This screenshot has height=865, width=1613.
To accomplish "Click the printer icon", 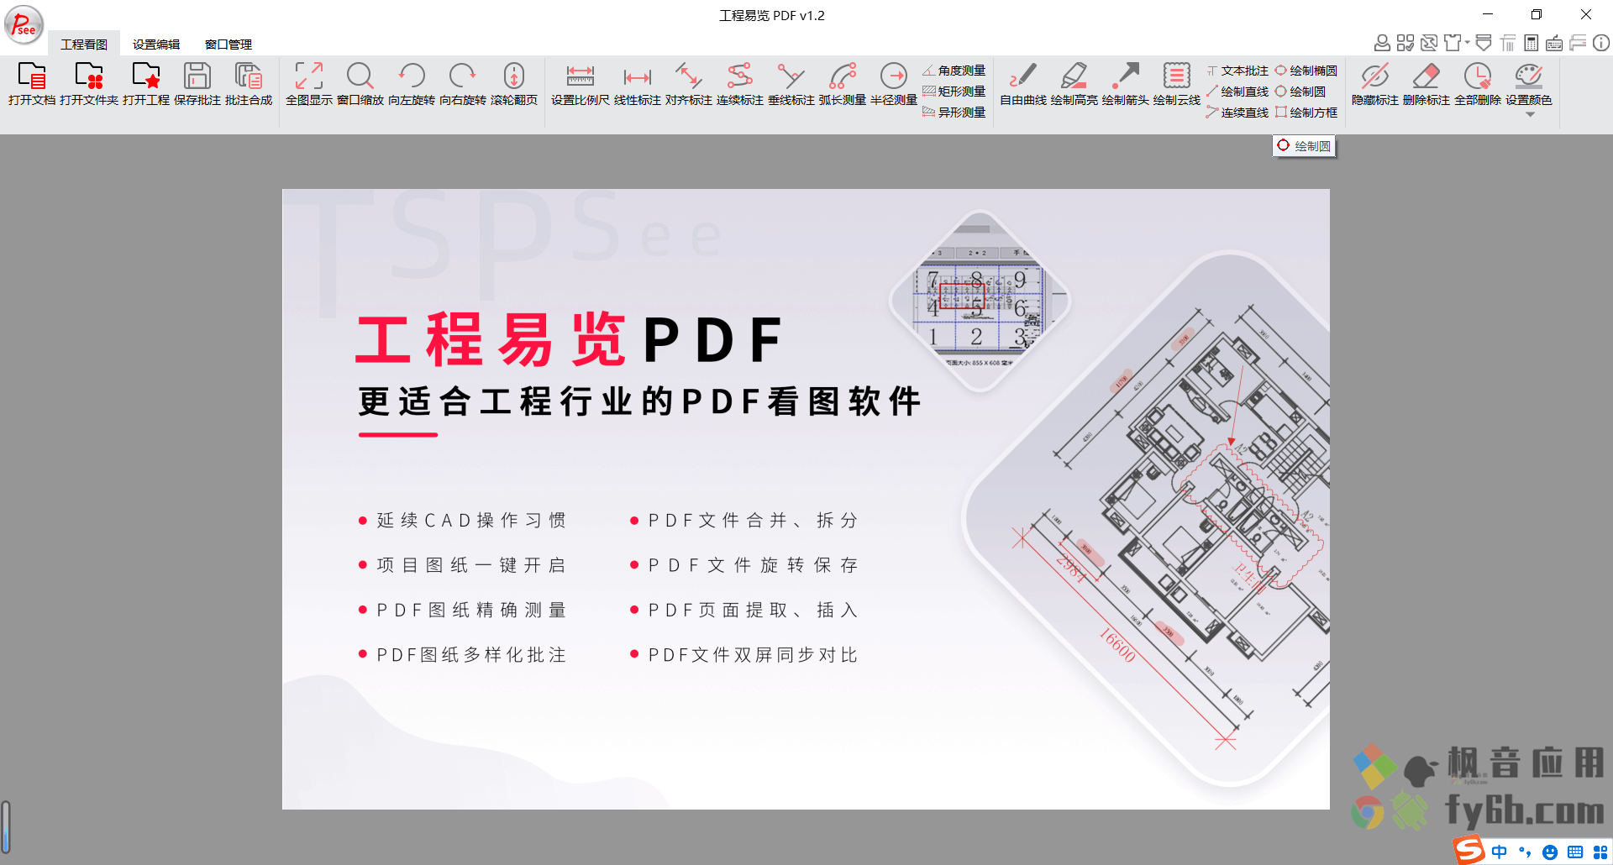I will (1578, 43).
